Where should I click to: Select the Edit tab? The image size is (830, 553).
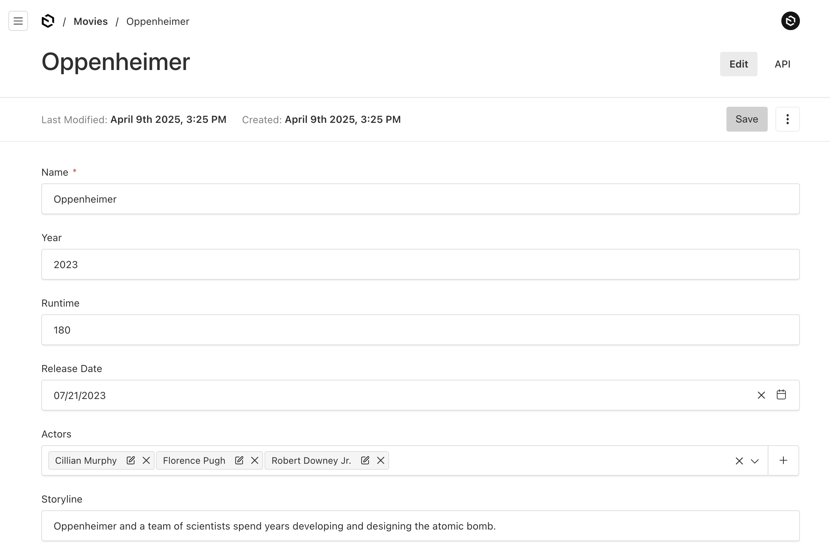coord(738,64)
